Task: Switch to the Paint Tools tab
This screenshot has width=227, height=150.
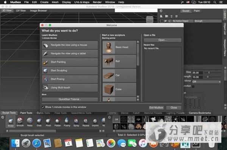Action: 26,113
